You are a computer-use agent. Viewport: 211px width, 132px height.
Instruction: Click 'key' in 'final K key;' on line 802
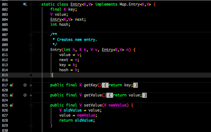pyautogui.click(x=72, y=10)
